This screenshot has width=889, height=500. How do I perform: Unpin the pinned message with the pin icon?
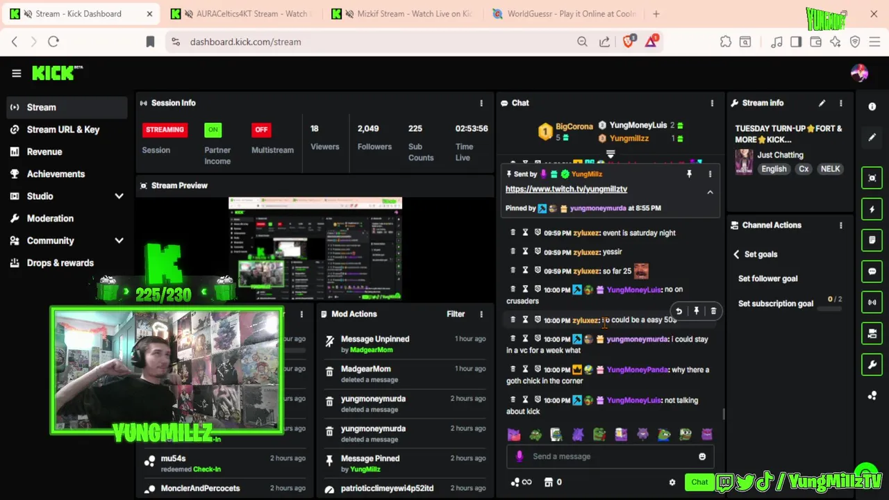(x=689, y=174)
